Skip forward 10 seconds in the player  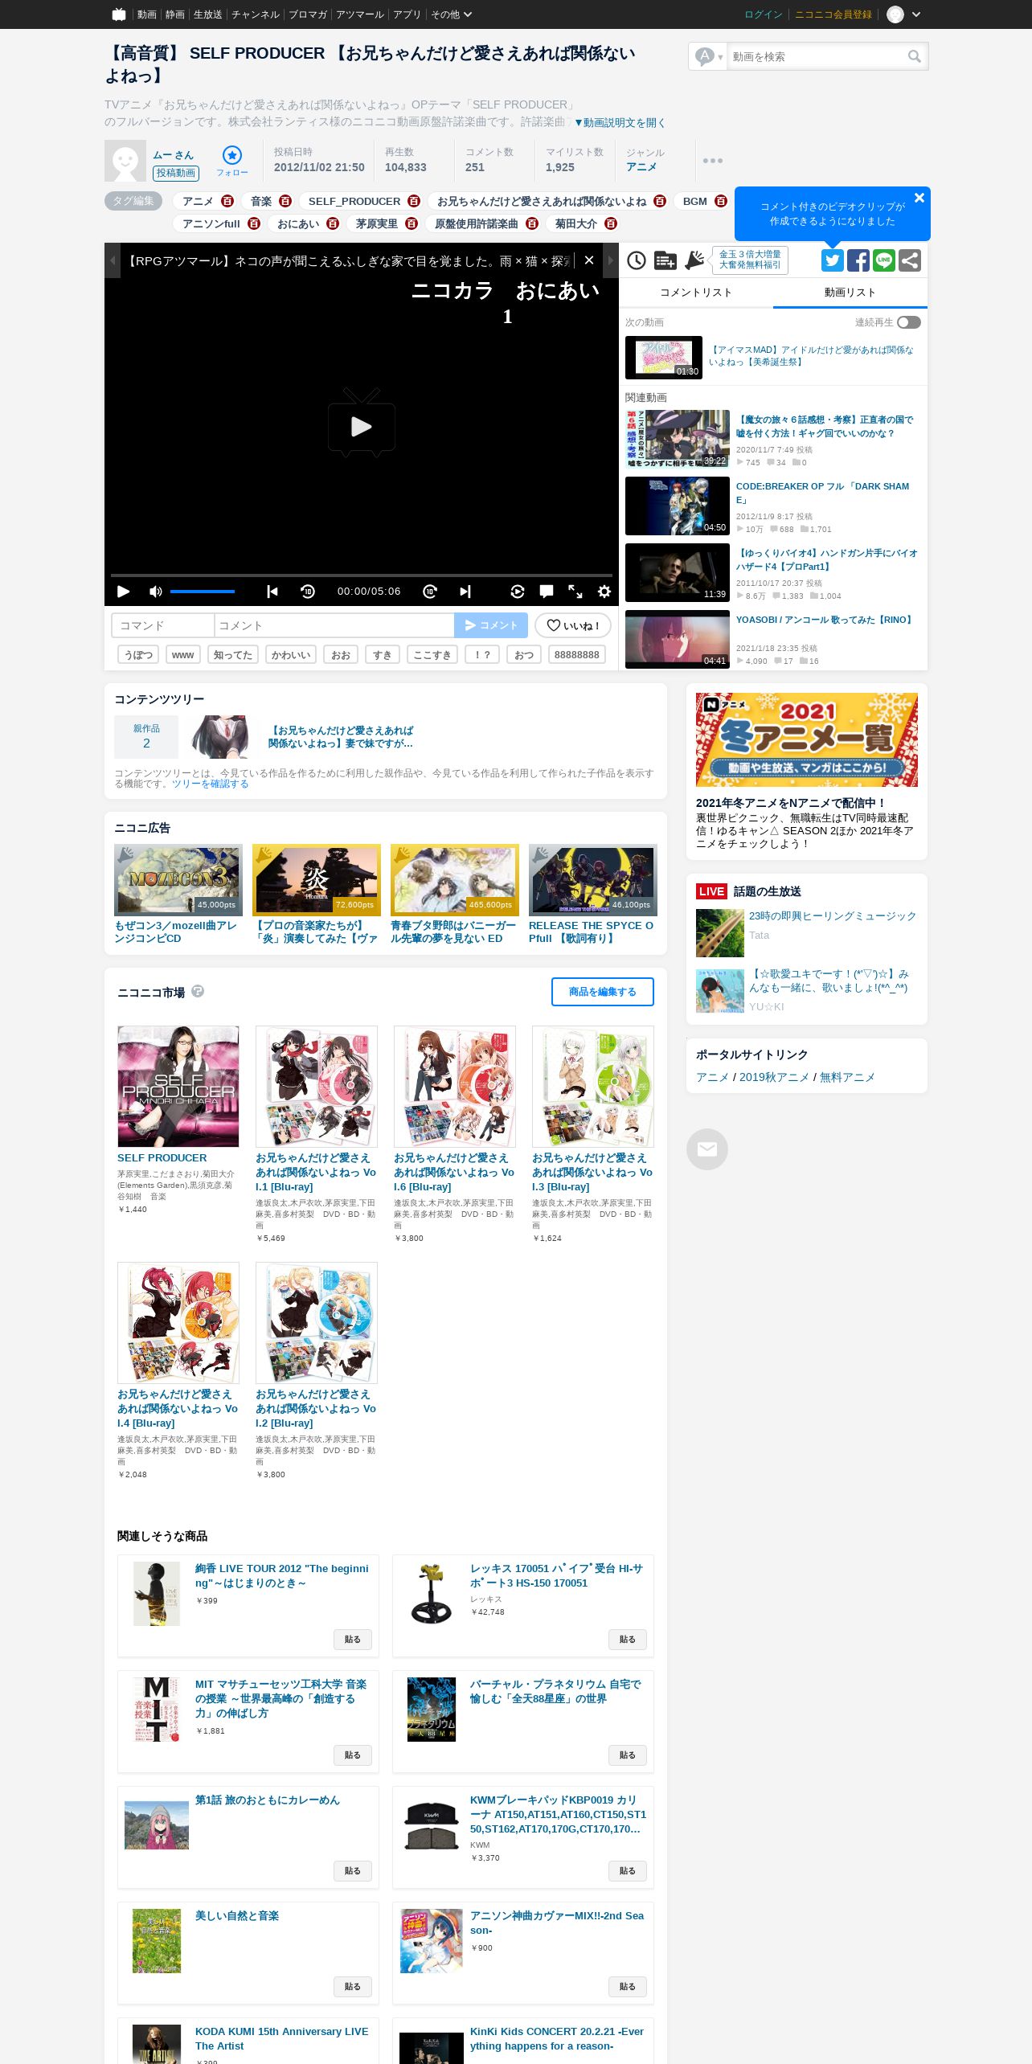click(430, 592)
